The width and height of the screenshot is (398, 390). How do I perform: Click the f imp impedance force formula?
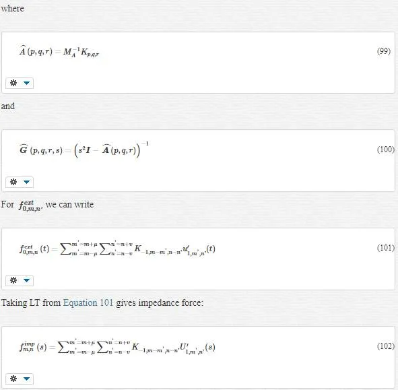tap(117, 347)
